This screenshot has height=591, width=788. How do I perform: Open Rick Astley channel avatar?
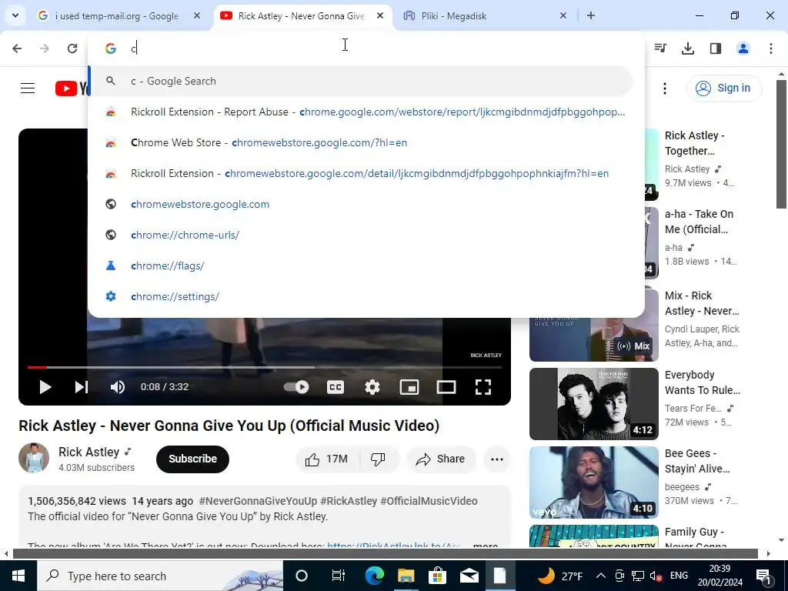coord(34,458)
